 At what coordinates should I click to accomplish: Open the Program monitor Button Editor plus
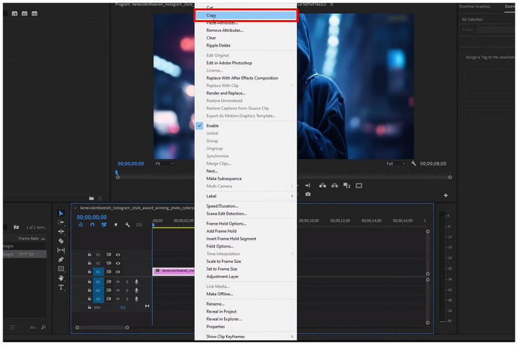[x=445, y=195]
